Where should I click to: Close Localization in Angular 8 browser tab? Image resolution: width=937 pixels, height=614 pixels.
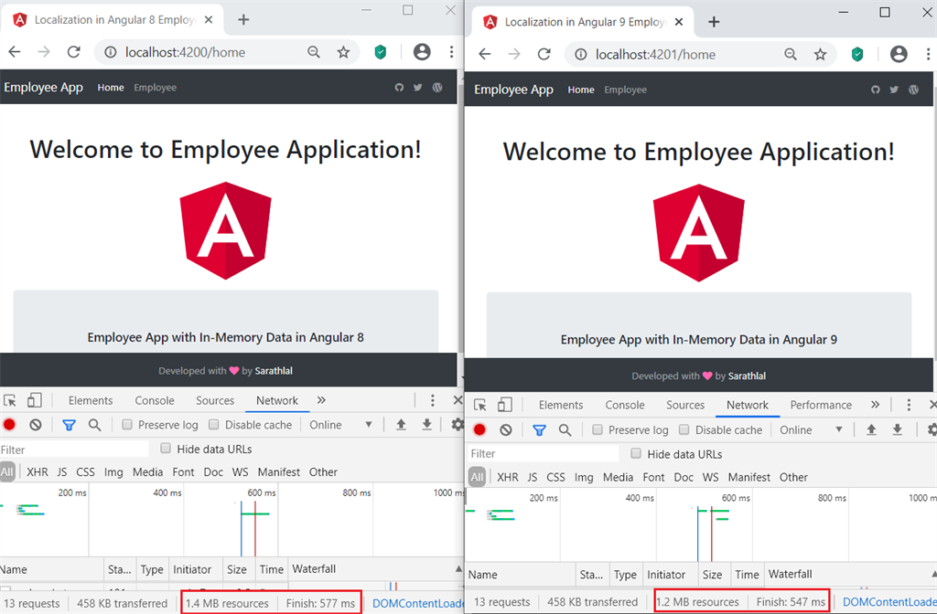click(x=209, y=20)
